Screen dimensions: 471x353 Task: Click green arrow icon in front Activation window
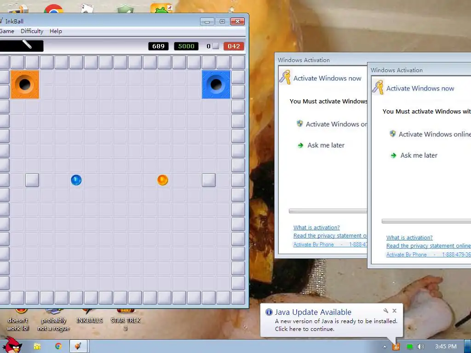click(393, 155)
